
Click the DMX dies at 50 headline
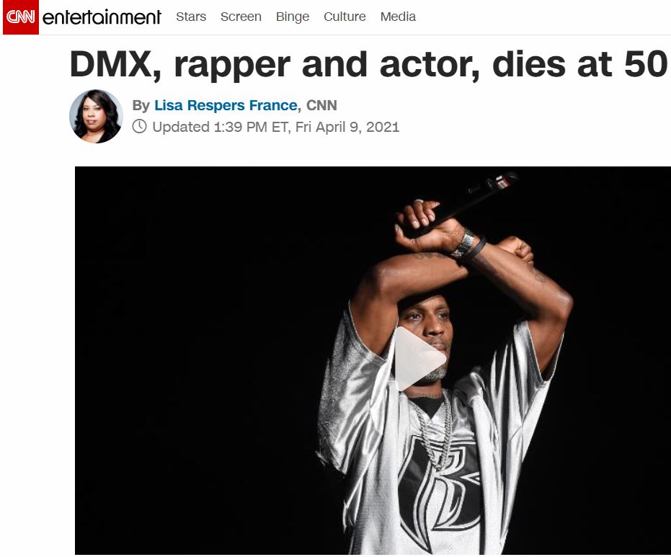[x=368, y=64]
